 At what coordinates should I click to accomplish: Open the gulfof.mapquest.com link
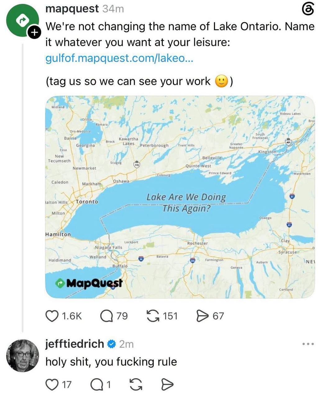pos(119,58)
